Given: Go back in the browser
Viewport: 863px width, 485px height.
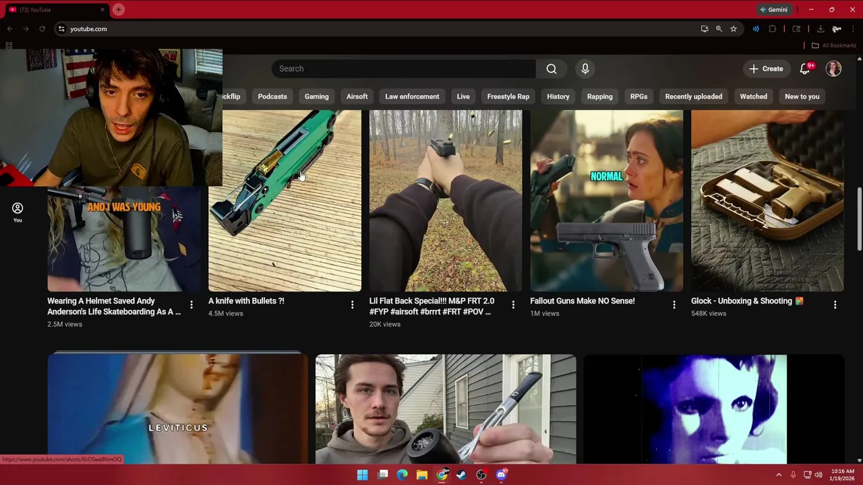Looking at the screenshot, I should (9, 29).
